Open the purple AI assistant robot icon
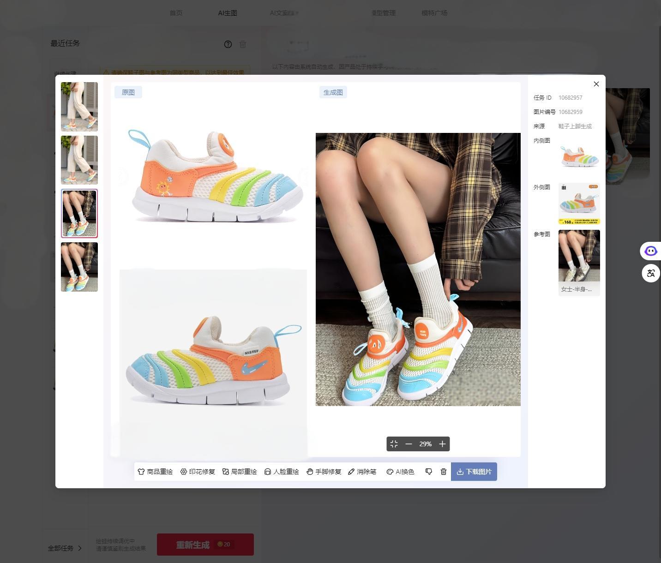 [651, 251]
